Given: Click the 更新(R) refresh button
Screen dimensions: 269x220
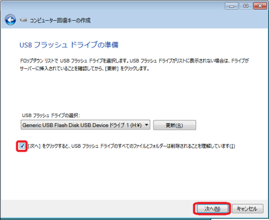Looking at the screenshot, I should [174, 125].
